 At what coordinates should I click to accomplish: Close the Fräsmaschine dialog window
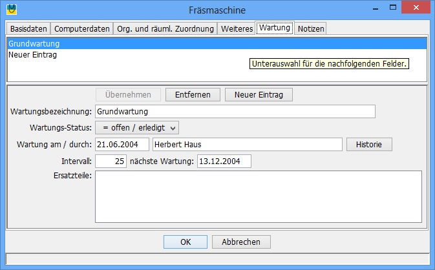[416, 8]
